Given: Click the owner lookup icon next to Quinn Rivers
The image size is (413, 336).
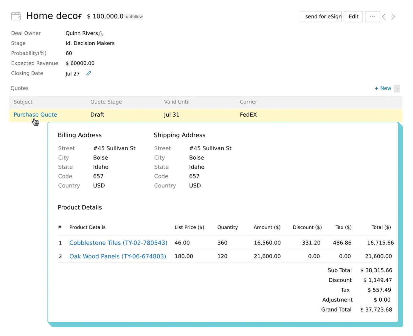Looking at the screenshot, I should pos(101,34).
